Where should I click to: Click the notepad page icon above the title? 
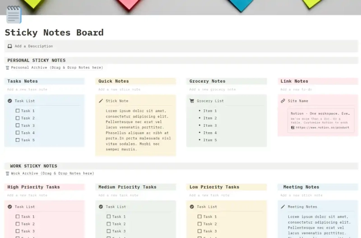(x=14, y=14)
